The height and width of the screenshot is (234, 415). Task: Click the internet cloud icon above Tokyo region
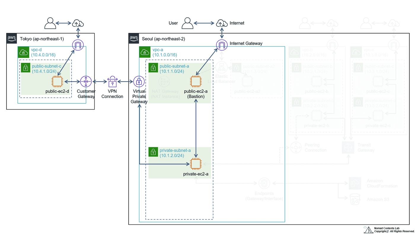click(x=78, y=23)
